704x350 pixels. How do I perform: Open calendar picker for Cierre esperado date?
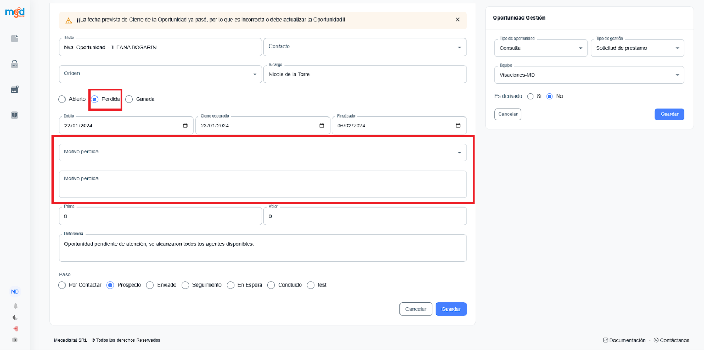coord(321,126)
